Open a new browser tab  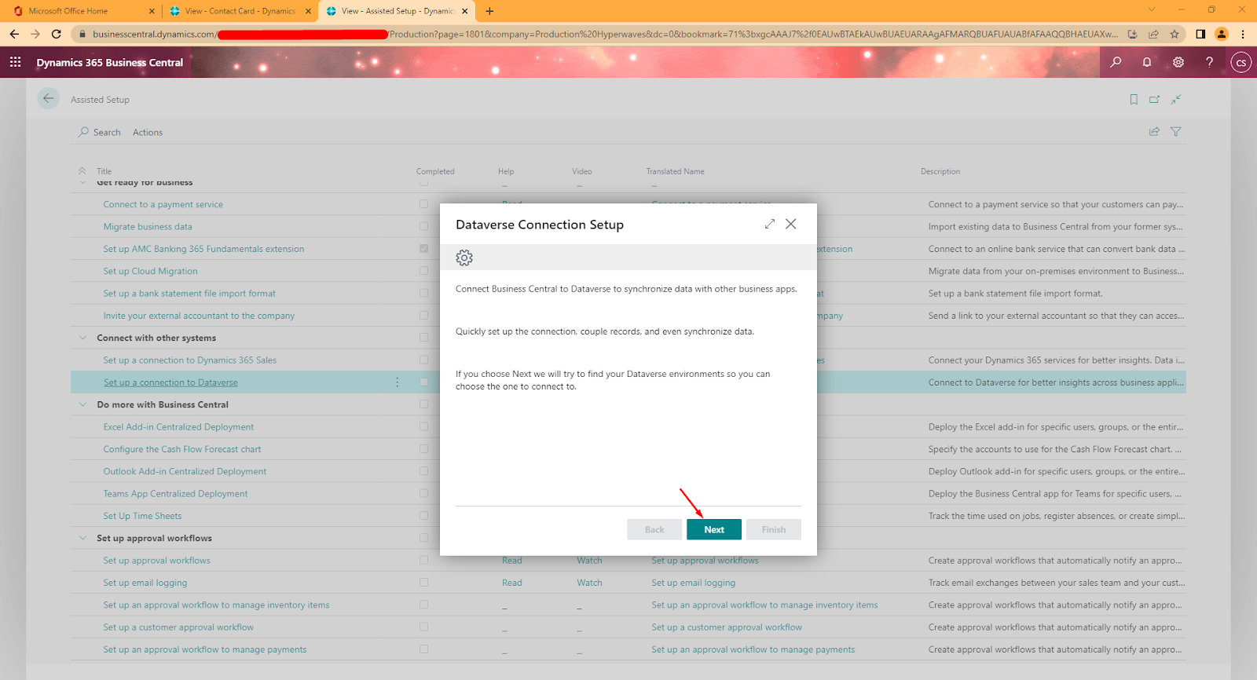(x=489, y=11)
